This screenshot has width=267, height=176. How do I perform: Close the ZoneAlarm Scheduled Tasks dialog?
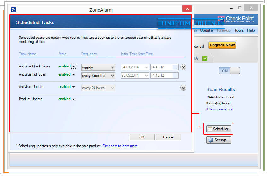point(187,9)
